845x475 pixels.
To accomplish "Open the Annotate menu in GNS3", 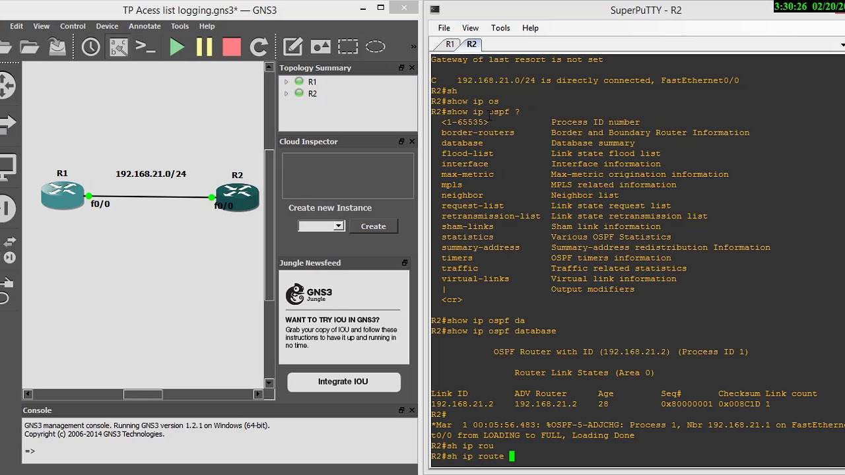I will 145,26.
